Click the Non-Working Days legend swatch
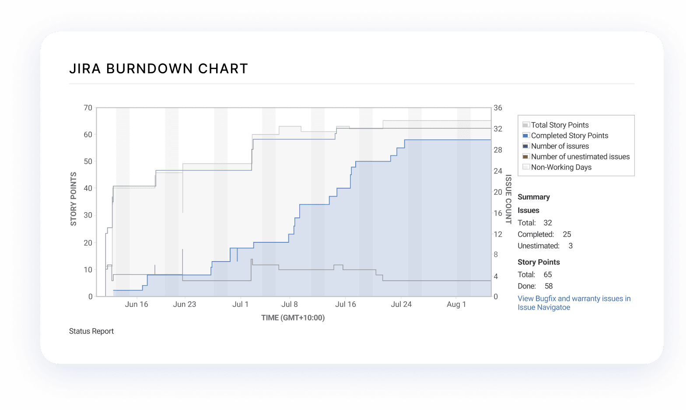Screen dimensions: 686x410 point(526,167)
